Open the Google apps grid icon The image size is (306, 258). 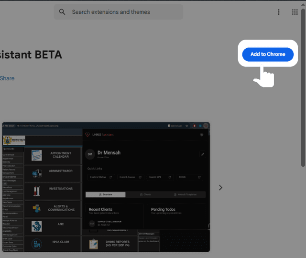[x=295, y=12]
